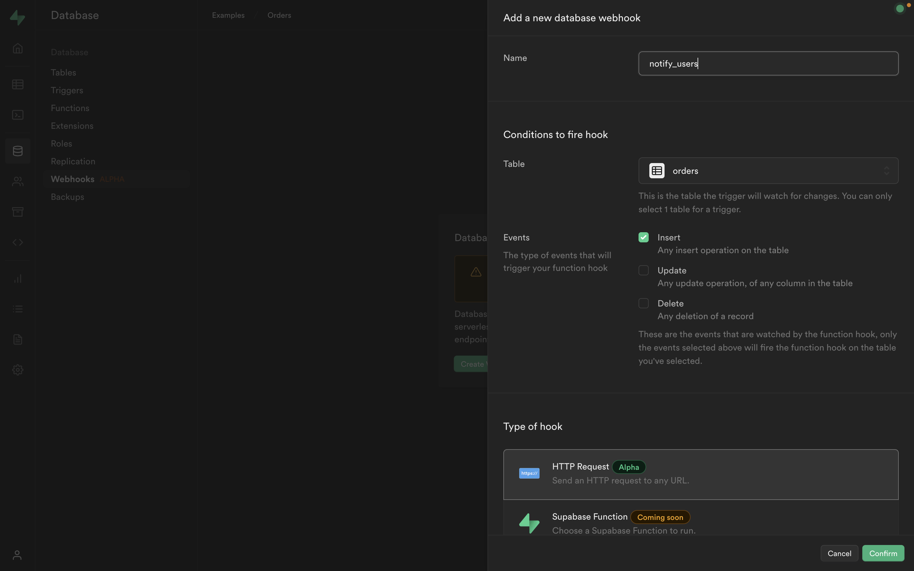914x571 pixels.
Task: Click the 'Any deletion of a record' text
Action: tap(705, 316)
